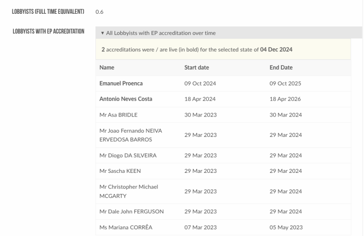Click the 0.6 full time equivalent value

click(x=99, y=12)
